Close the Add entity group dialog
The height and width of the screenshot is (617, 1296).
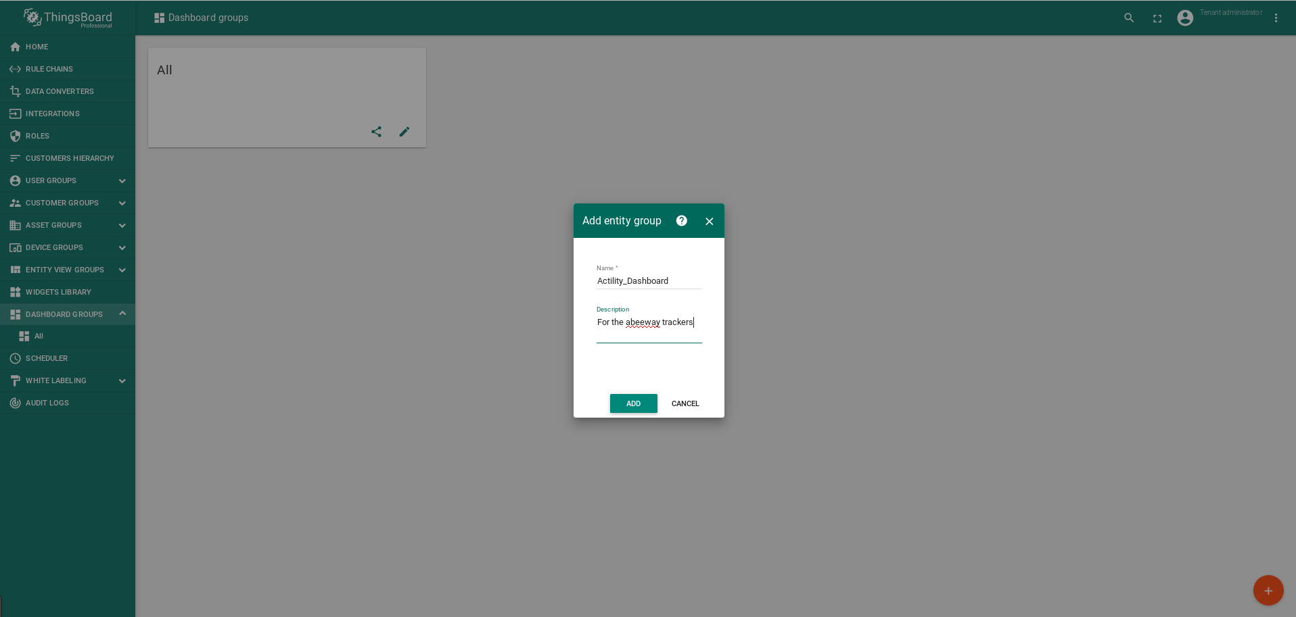coord(709,222)
